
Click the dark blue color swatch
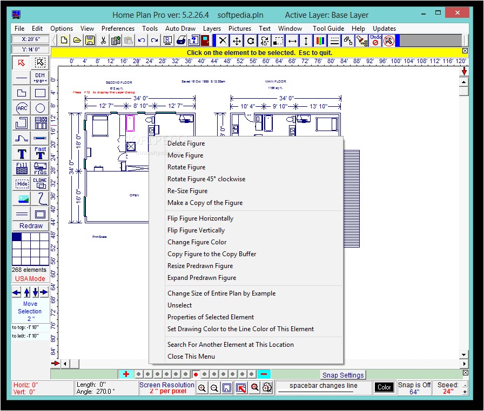17,236
